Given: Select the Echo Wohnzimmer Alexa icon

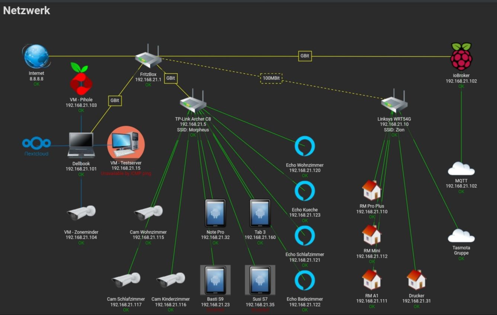Looking at the screenshot, I should point(305,146).
